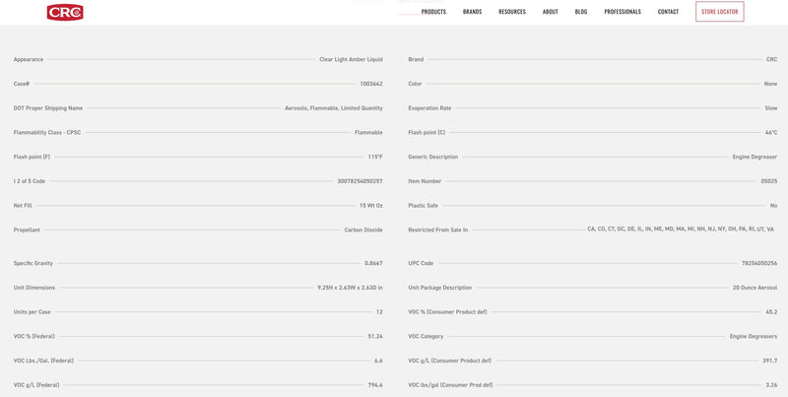Click the 'Appearance' label
Screen dimensions: 788x397
(x=29, y=59)
